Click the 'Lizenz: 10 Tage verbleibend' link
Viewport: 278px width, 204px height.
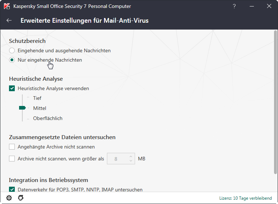(x=246, y=198)
